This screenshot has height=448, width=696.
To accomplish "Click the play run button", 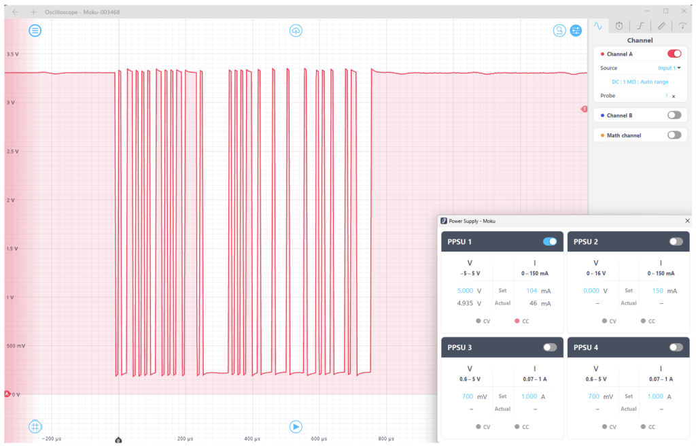I will [296, 427].
